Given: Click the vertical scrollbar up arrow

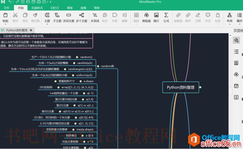Looking at the screenshot, I should [230, 35].
